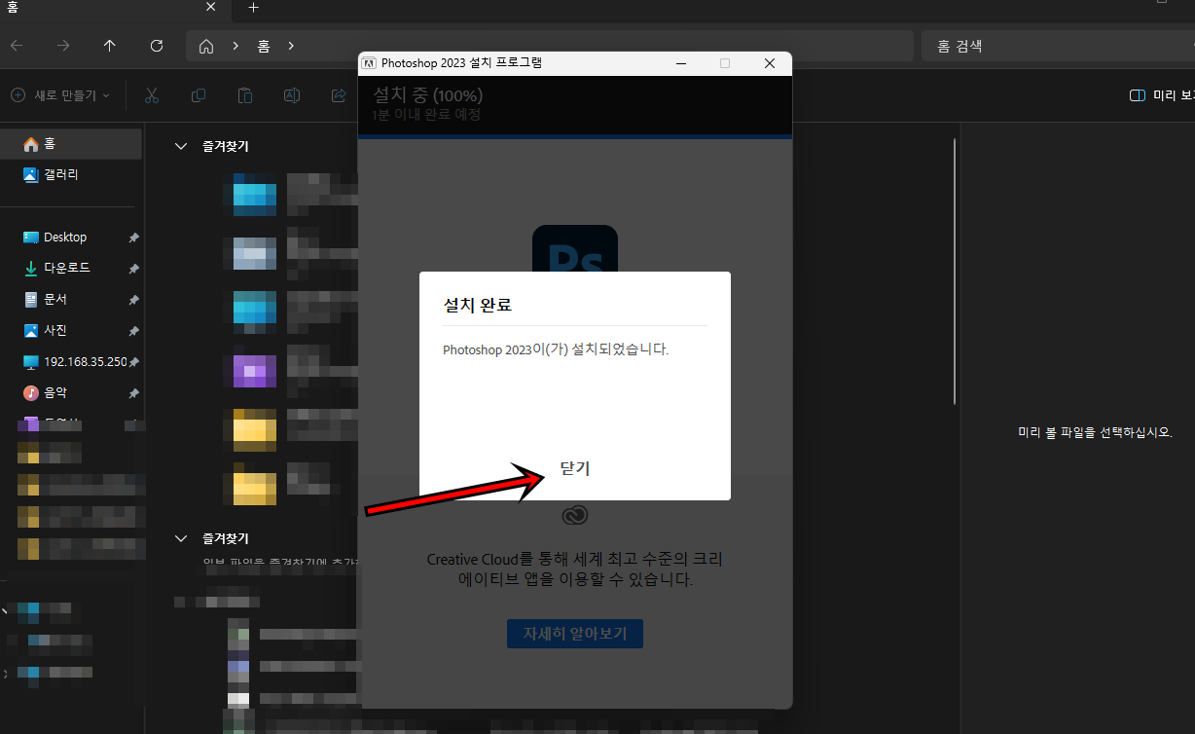Go forward in File Explorer

click(63, 46)
